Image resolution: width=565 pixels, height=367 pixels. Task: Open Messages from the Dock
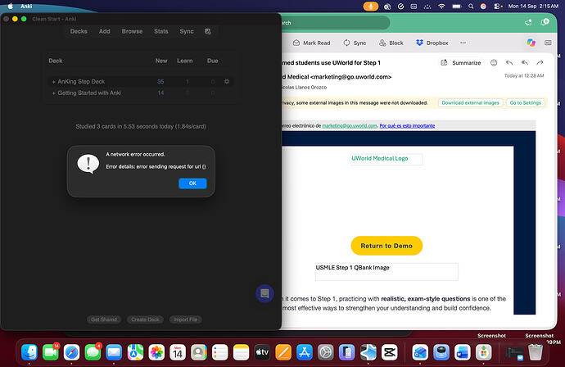(93, 352)
